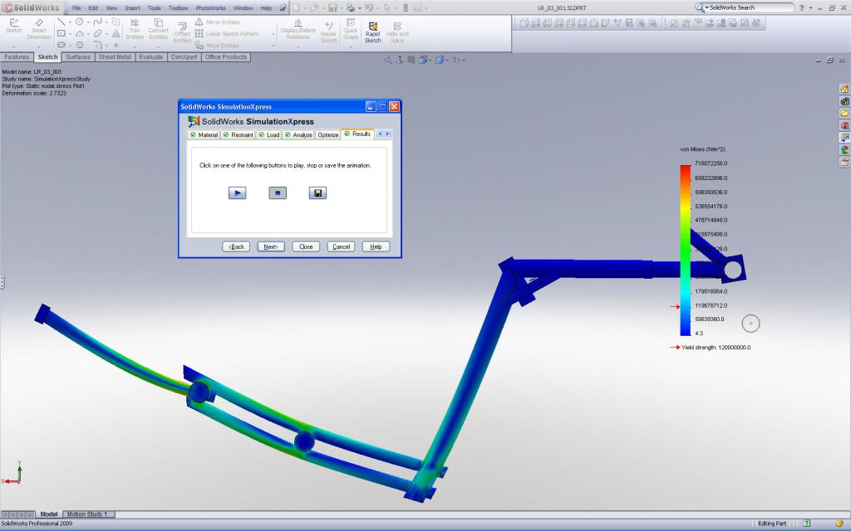The height and width of the screenshot is (531, 851).
Task: Select the Corner Rectangle sketch tool
Action: coord(61,33)
